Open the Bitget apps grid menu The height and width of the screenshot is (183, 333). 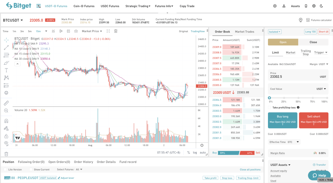[38, 6]
